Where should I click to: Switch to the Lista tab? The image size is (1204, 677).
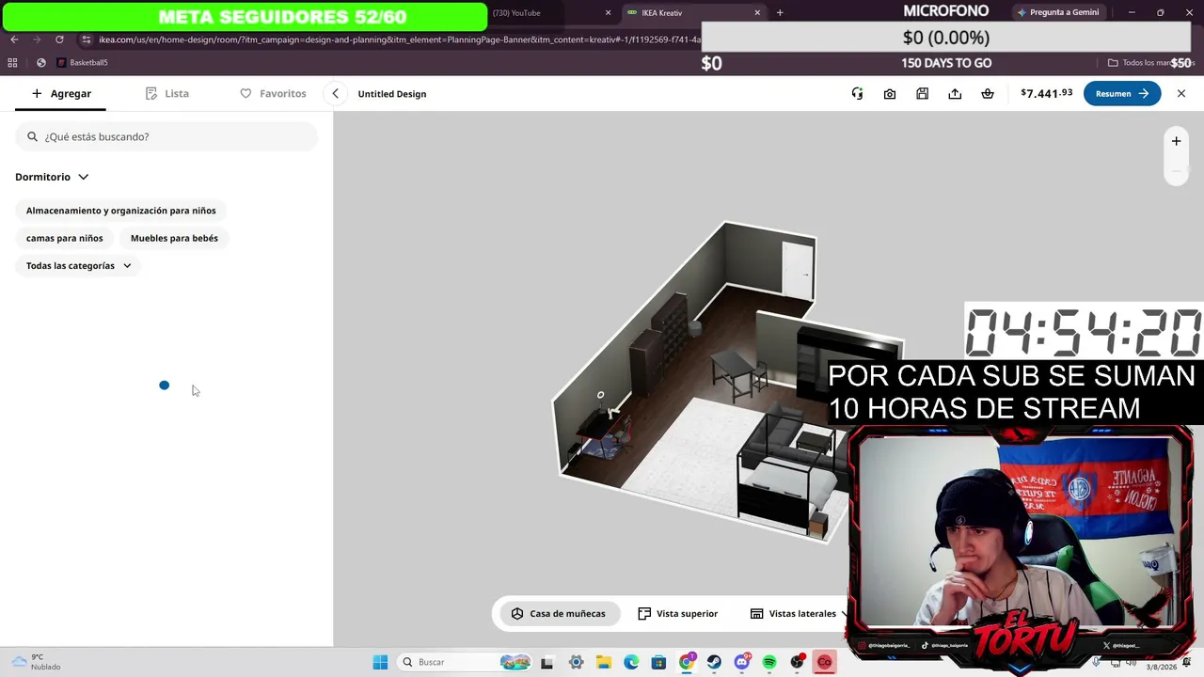[167, 94]
